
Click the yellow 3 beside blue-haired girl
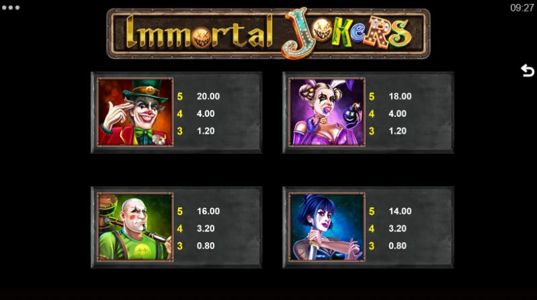[372, 246]
